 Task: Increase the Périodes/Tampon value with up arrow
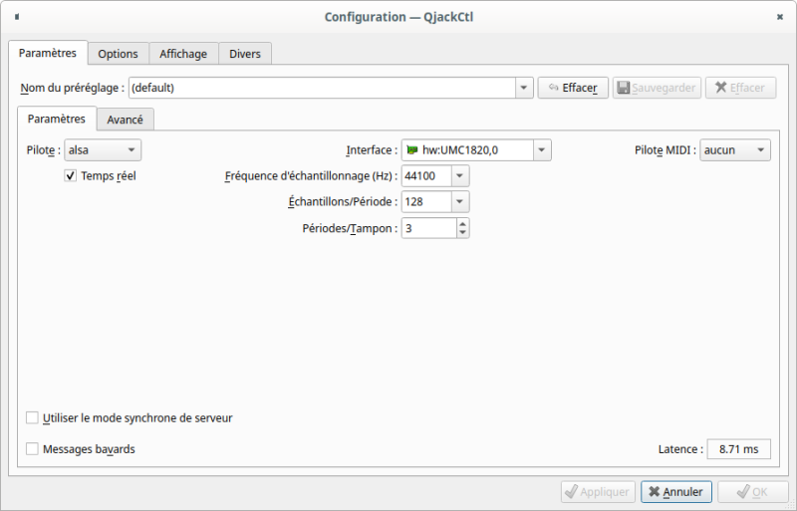(462, 223)
